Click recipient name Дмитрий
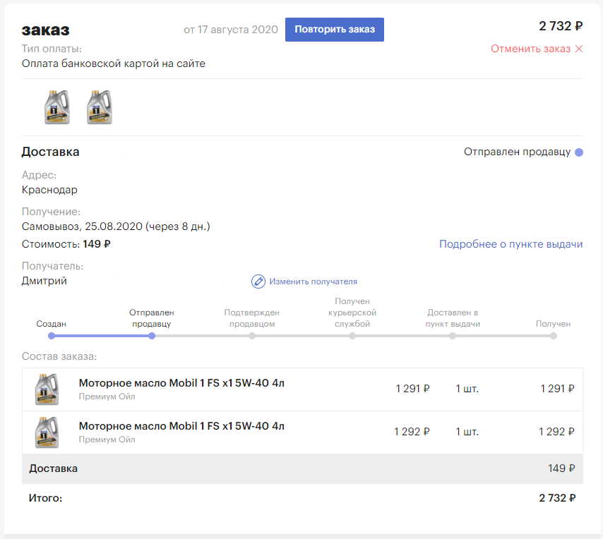This screenshot has width=603, height=539. [x=44, y=281]
